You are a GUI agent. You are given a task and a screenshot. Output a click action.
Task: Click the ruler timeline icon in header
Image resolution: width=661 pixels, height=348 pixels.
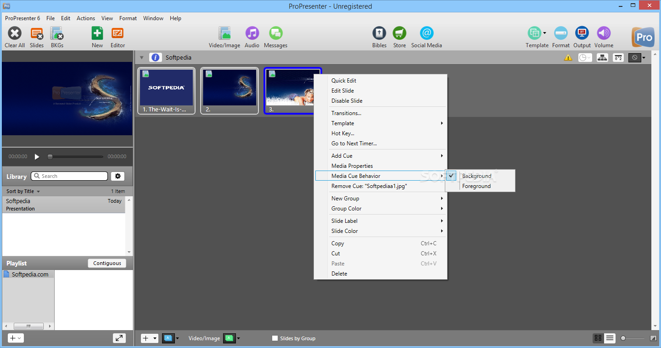point(618,58)
